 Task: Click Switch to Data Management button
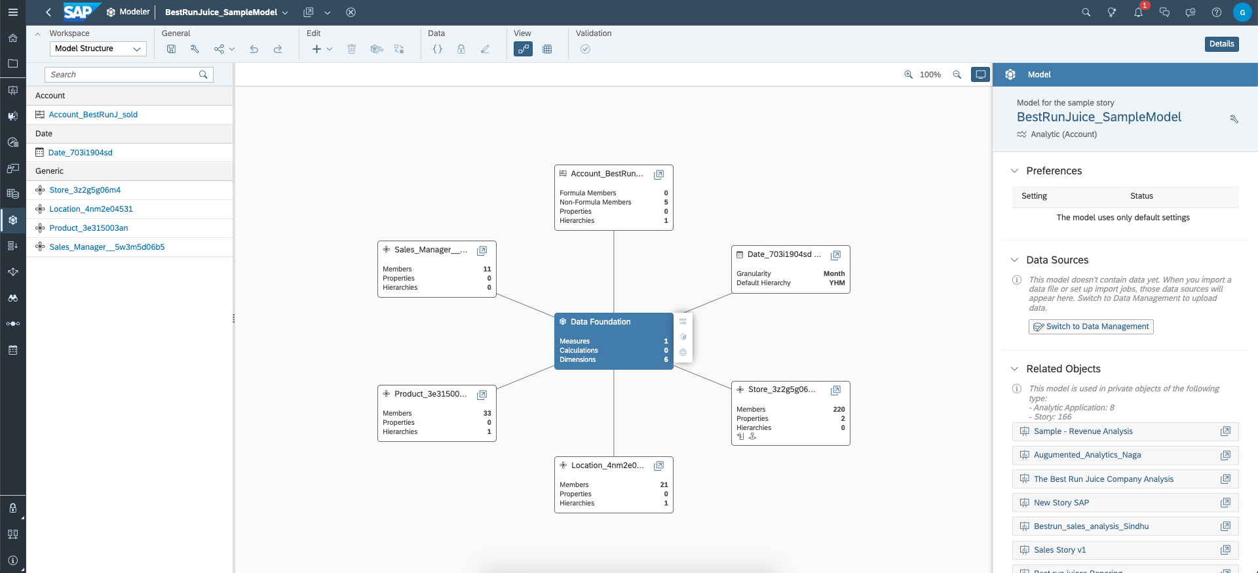pyautogui.click(x=1091, y=326)
